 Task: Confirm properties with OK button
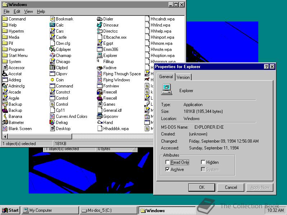(202, 187)
